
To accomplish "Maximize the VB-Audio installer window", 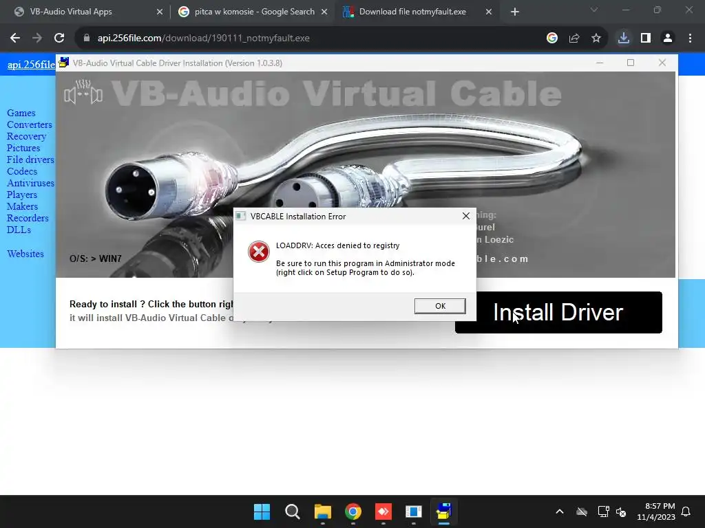I will (631, 63).
